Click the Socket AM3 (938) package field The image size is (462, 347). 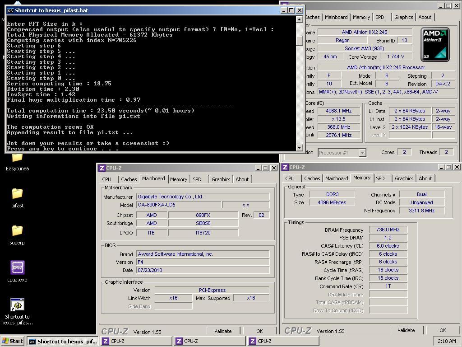tap(365, 48)
